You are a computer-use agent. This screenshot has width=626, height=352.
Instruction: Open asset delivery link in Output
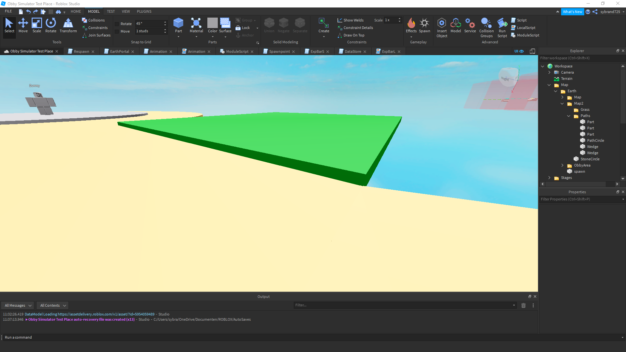point(106,314)
